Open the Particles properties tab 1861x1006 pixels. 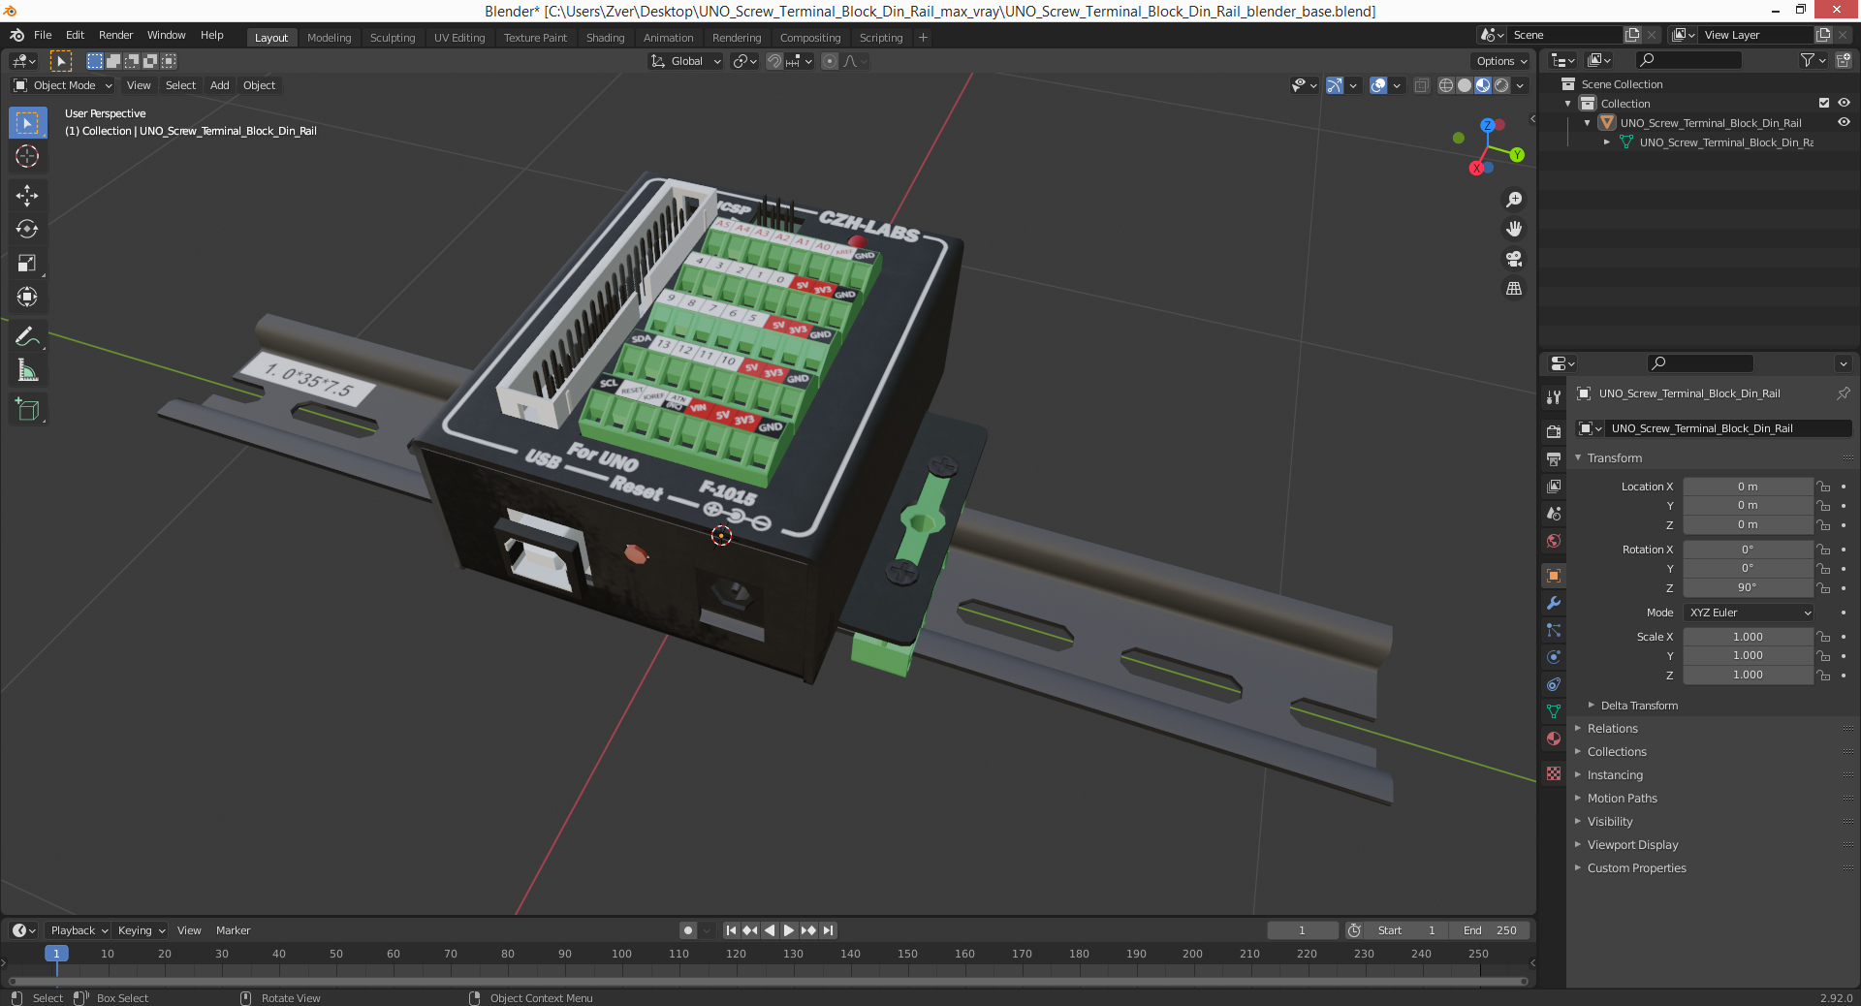1554,630
